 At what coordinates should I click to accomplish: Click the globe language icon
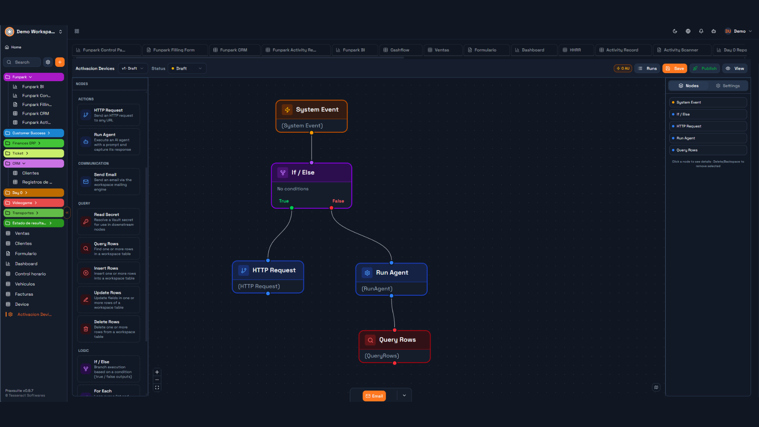688,31
